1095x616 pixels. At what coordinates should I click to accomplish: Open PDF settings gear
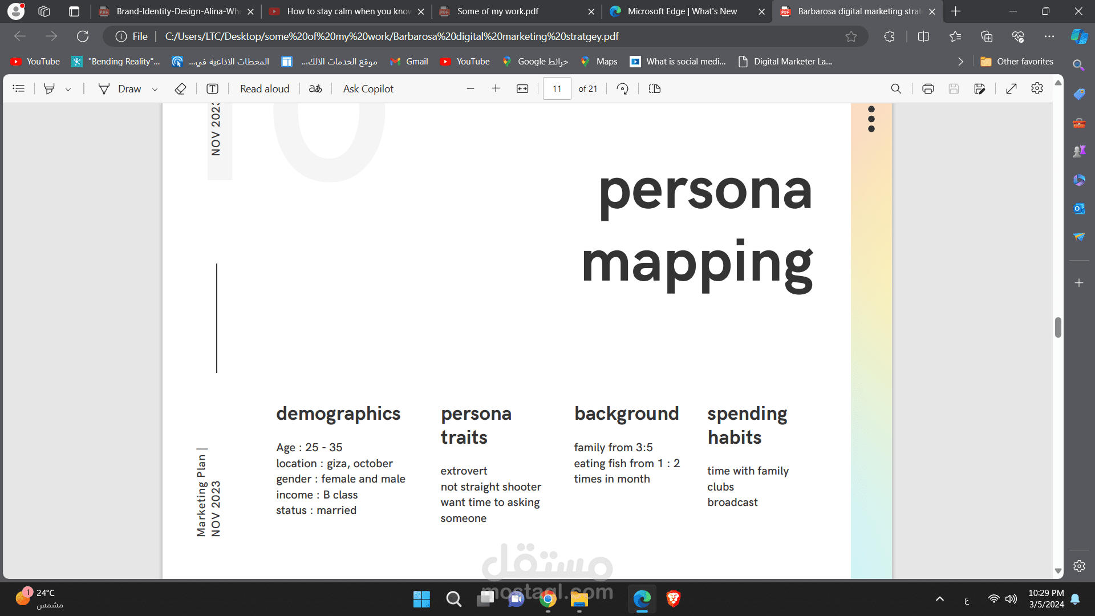pos(1037,88)
